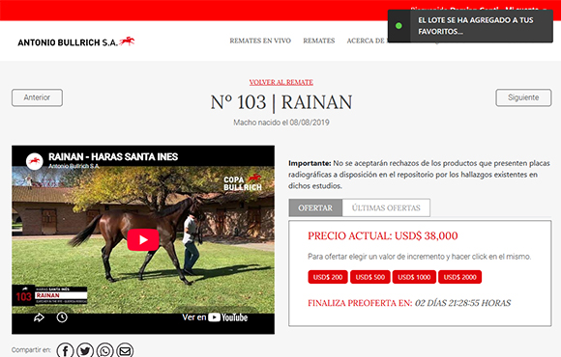Click the video title RAINAN - HARAS SANTA INES
Image resolution: width=561 pixels, height=357 pixels.
click(x=113, y=156)
